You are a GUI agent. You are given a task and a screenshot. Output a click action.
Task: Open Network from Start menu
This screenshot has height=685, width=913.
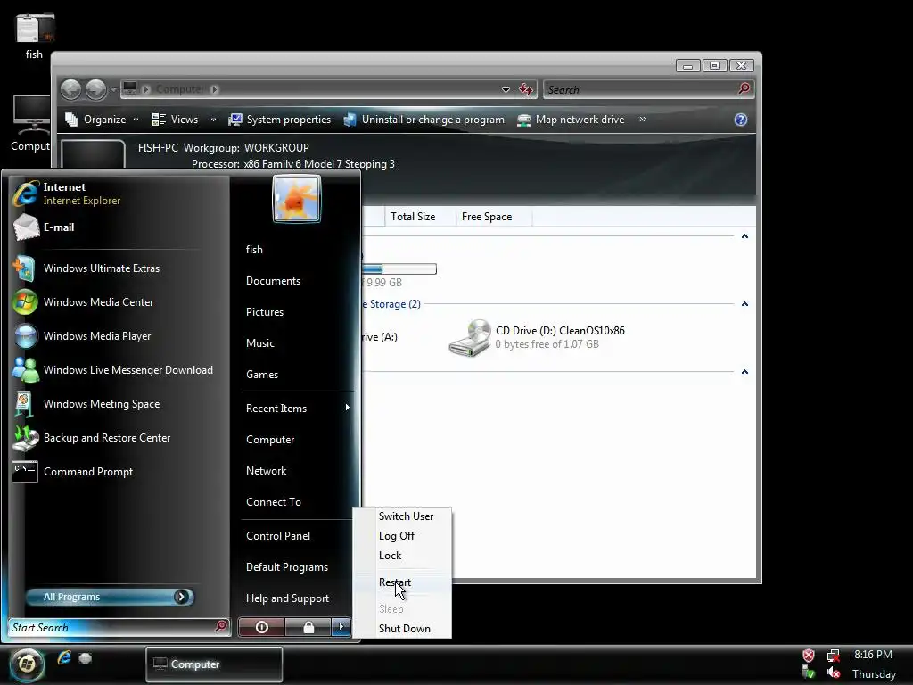[x=266, y=471]
